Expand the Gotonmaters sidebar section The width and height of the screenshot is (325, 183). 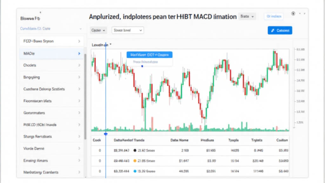tap(51, 112)
